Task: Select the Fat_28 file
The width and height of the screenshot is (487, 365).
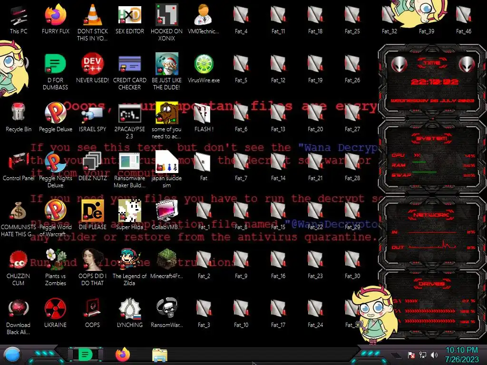Action: (x=352, y=166)
